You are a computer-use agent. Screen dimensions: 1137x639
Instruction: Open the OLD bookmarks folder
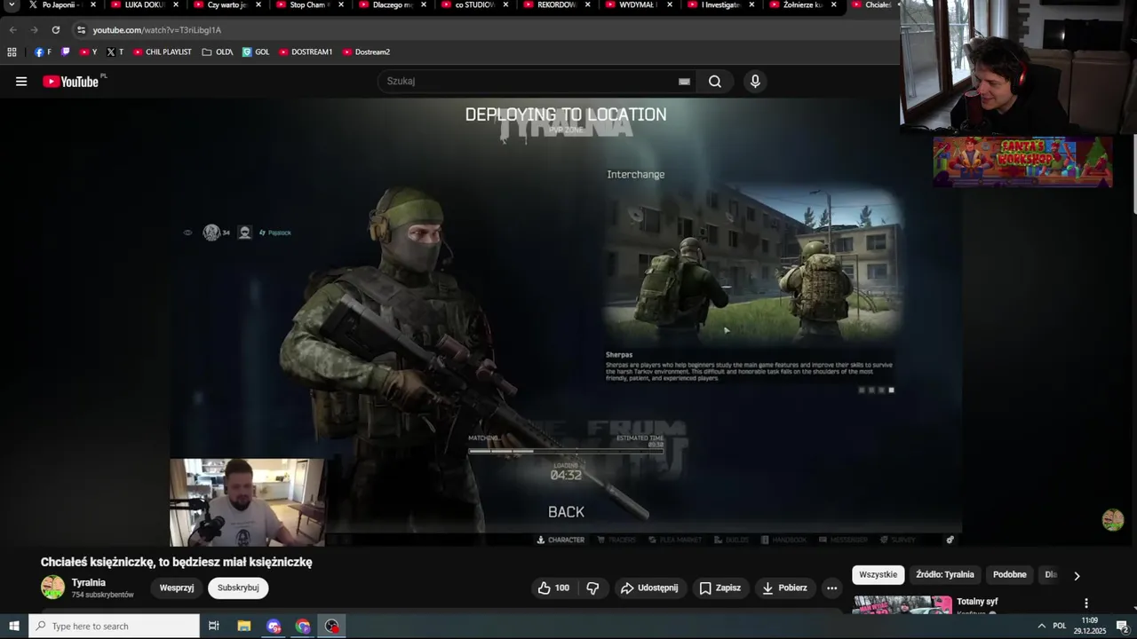[x=218, y=52]
